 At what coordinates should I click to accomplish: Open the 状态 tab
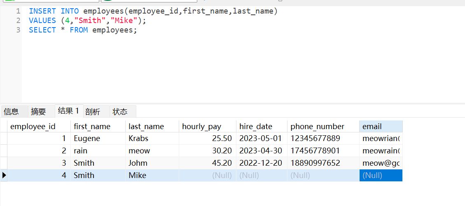(120, 111)
